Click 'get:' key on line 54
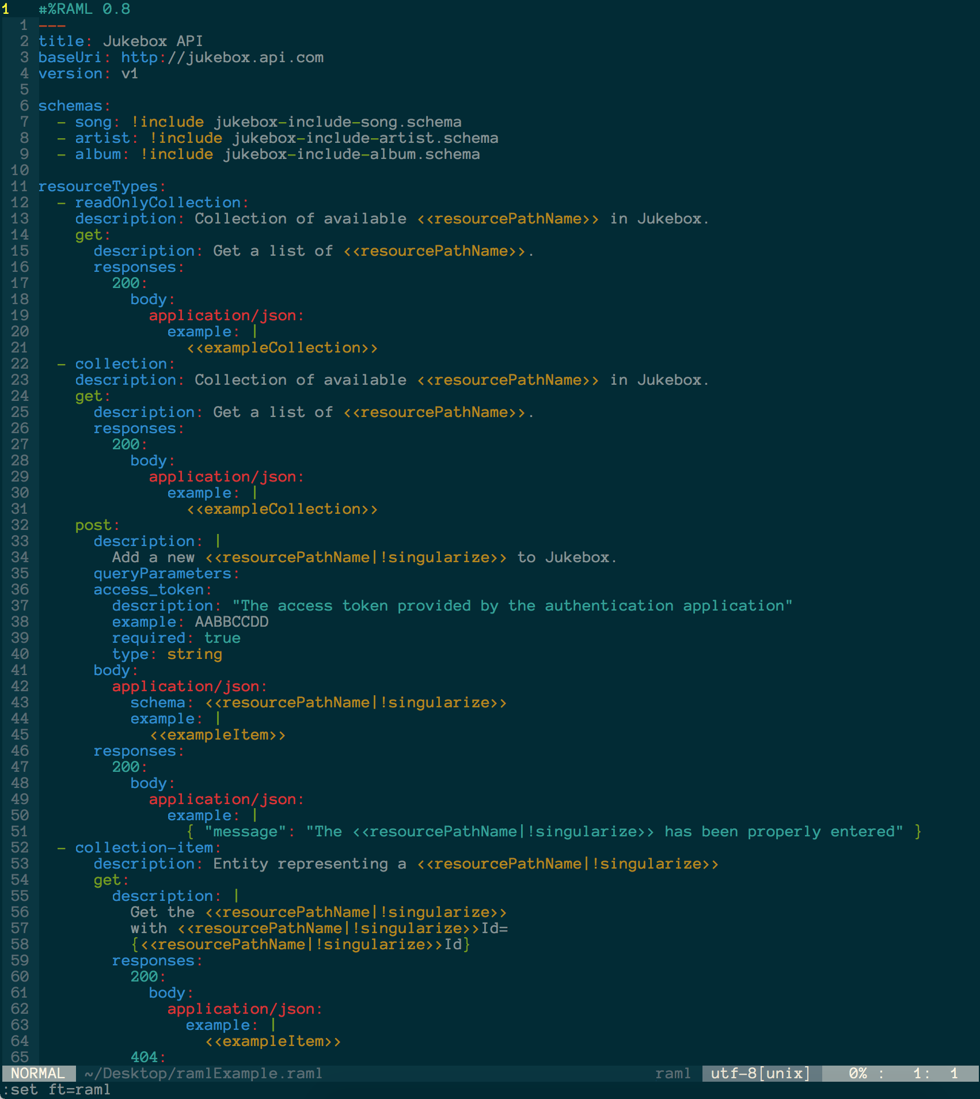This screenshot has width=980, height=1099. point(111,880)
